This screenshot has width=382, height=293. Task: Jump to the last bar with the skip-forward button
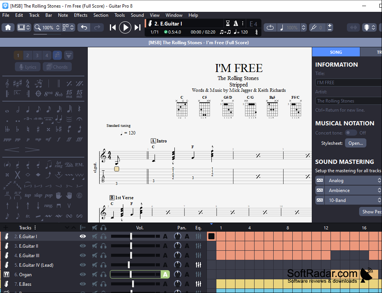tap(138, 27)
